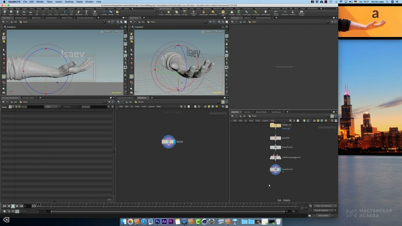Select the font1 node

tap(169, 142)
